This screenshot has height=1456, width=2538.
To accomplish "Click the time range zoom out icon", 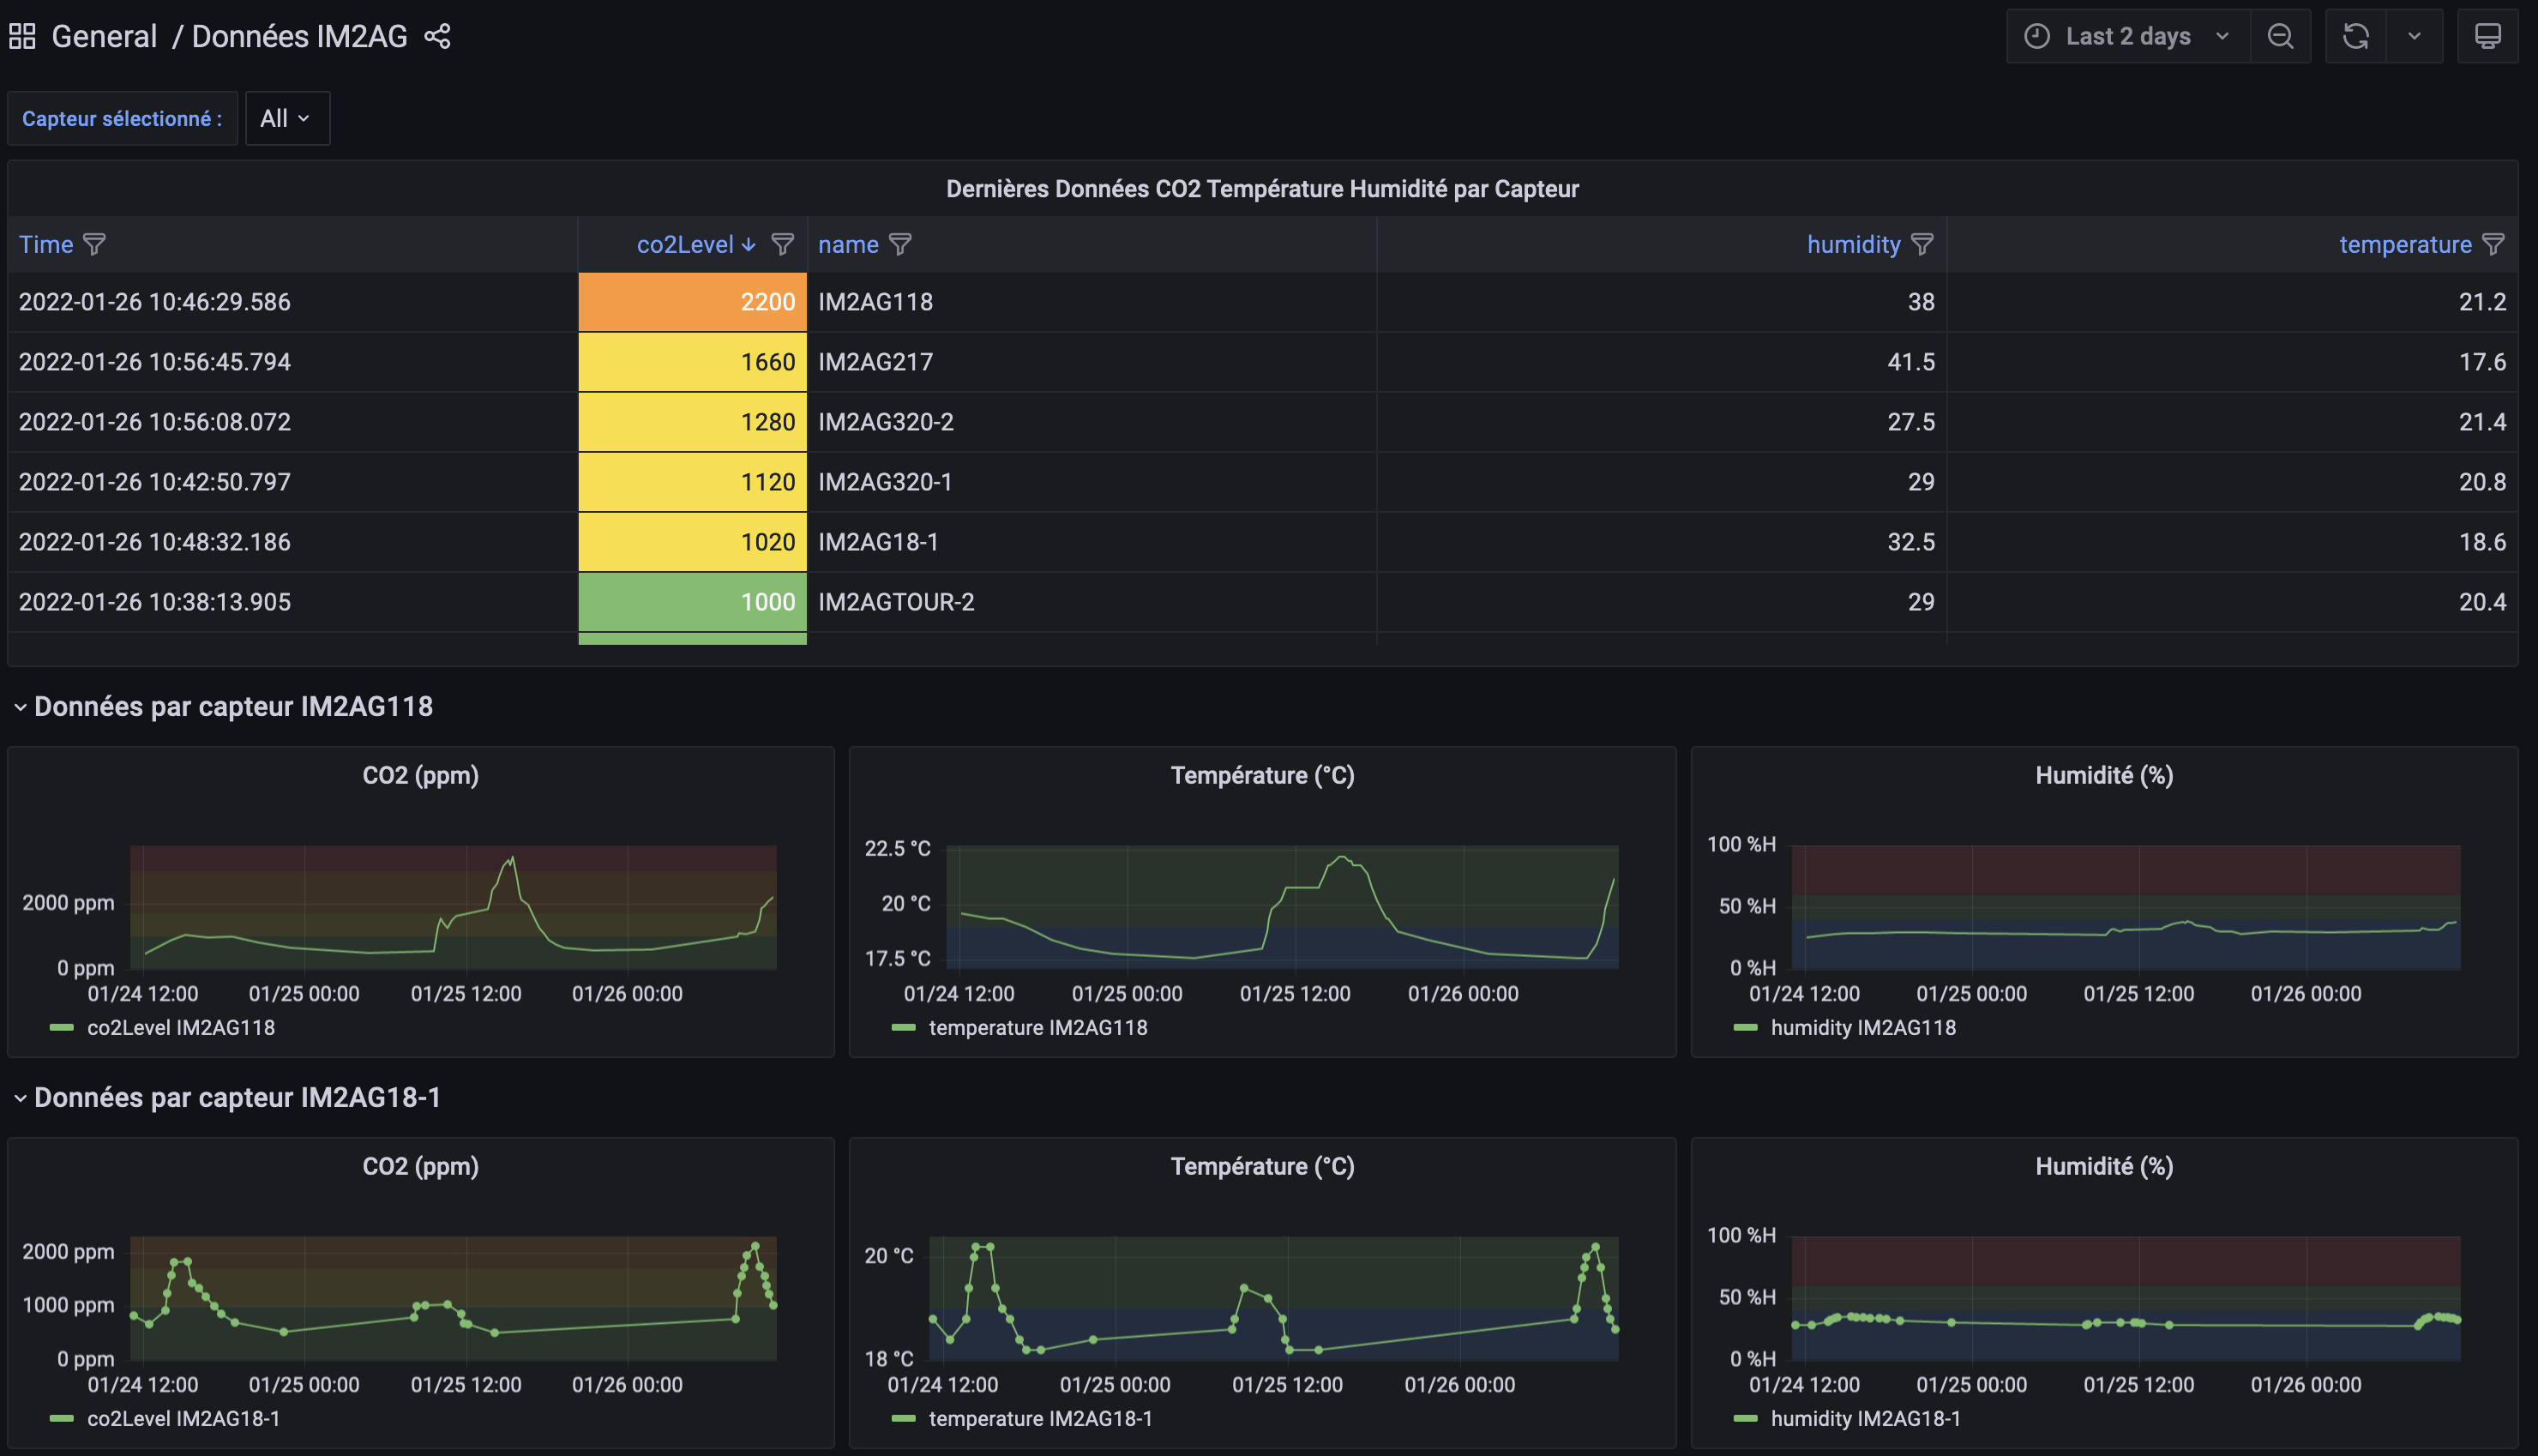I will [2280, 36].
